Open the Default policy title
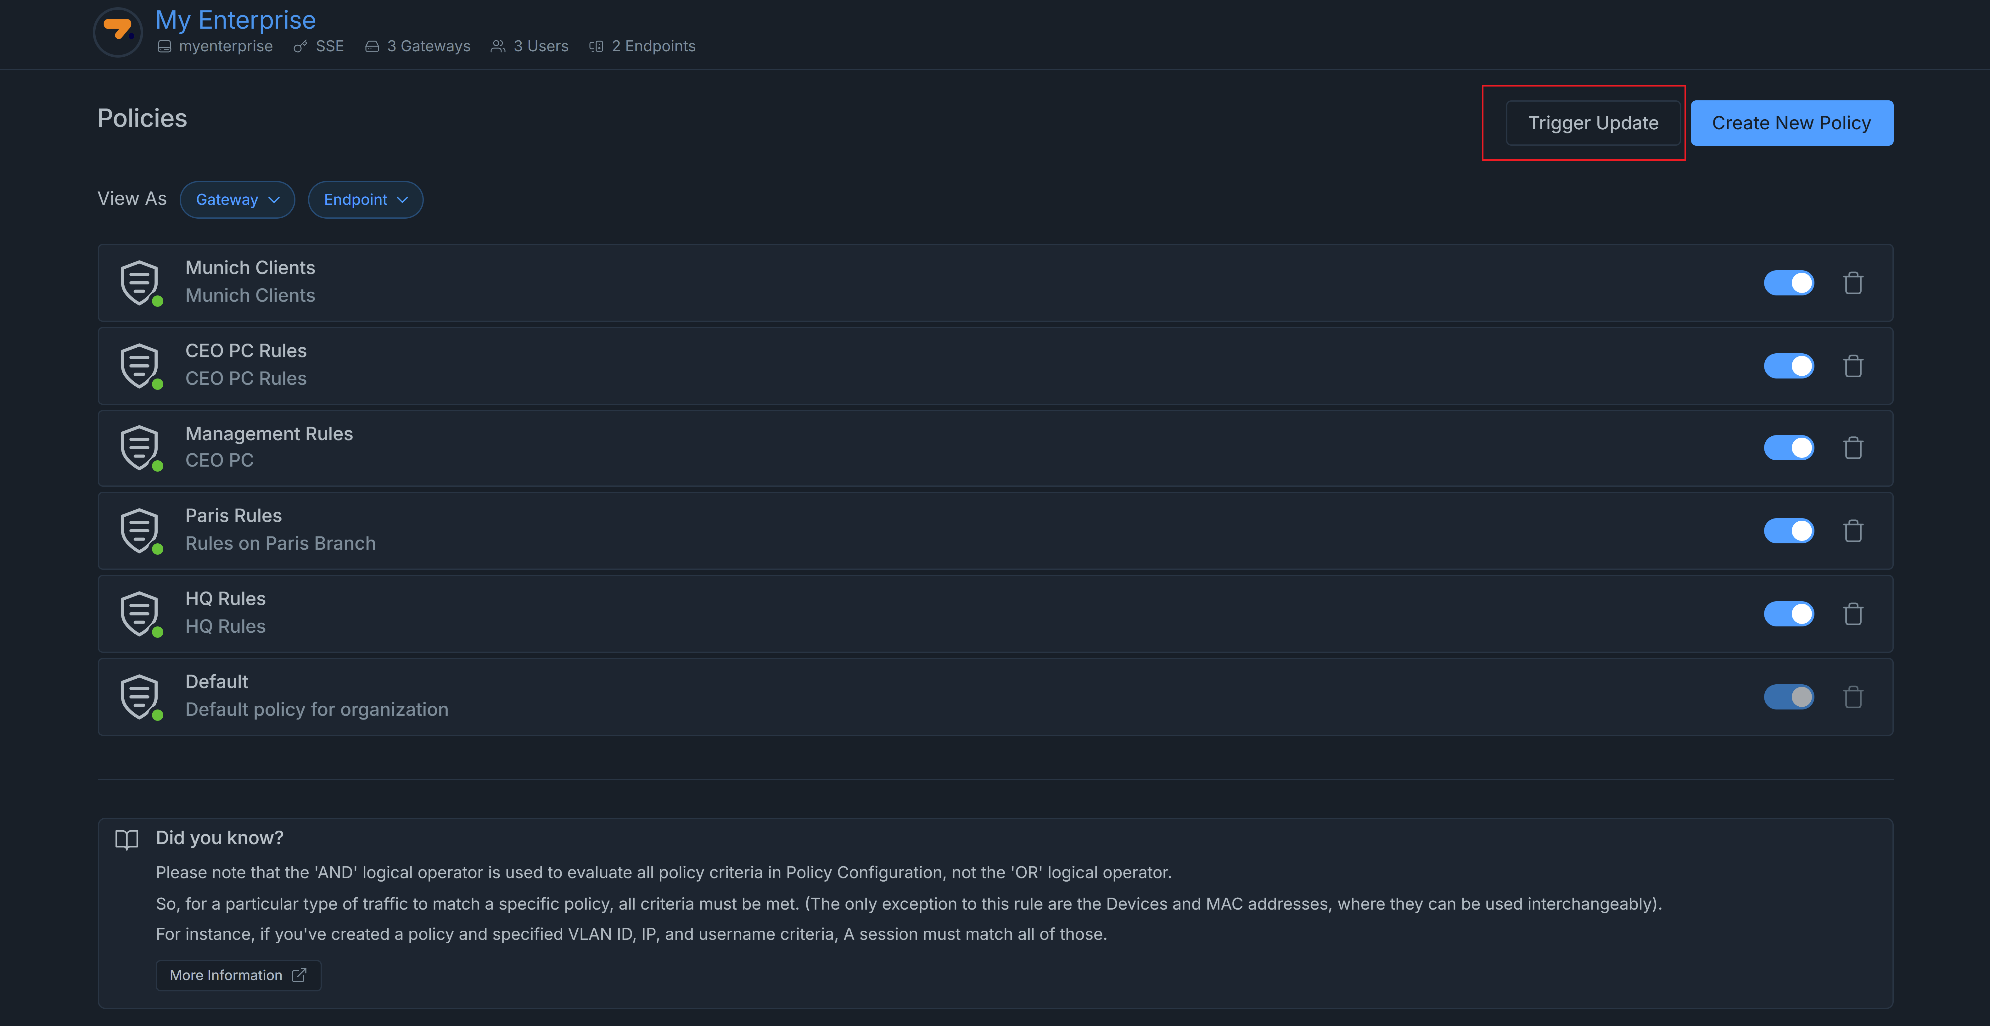Viewport: 1990px width, 1026px height. pos(216,681)
